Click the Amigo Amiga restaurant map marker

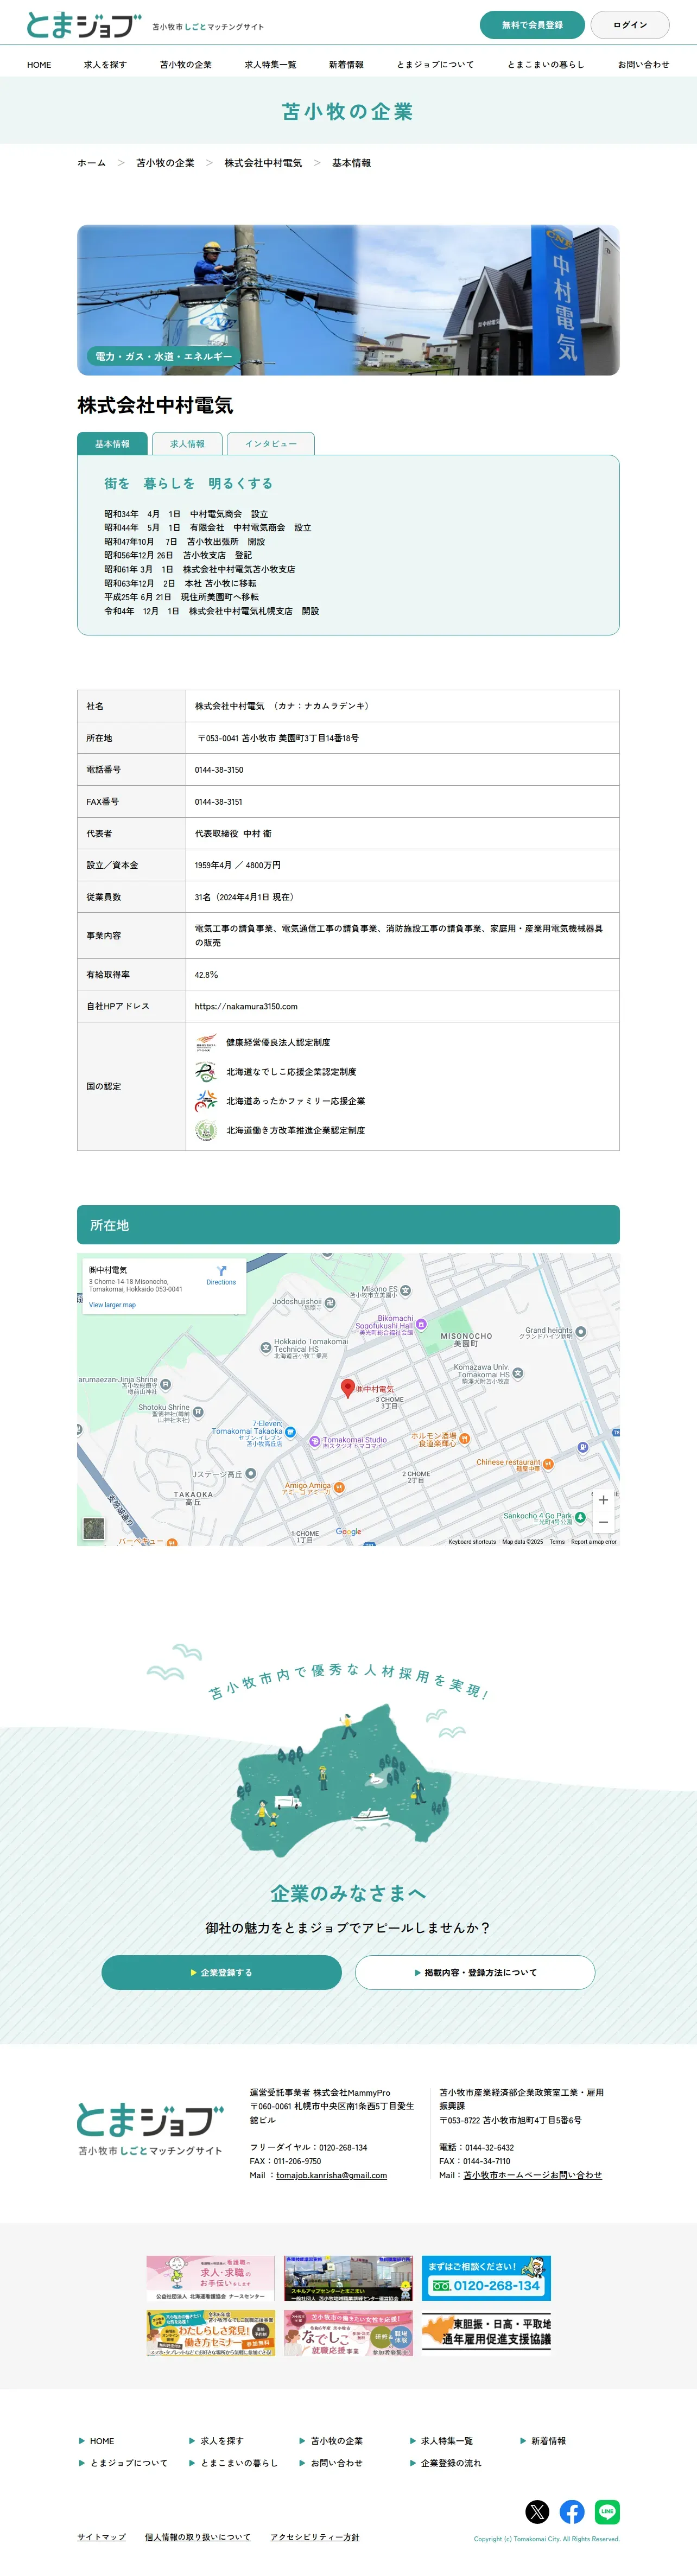click(x=339, y=1487)
